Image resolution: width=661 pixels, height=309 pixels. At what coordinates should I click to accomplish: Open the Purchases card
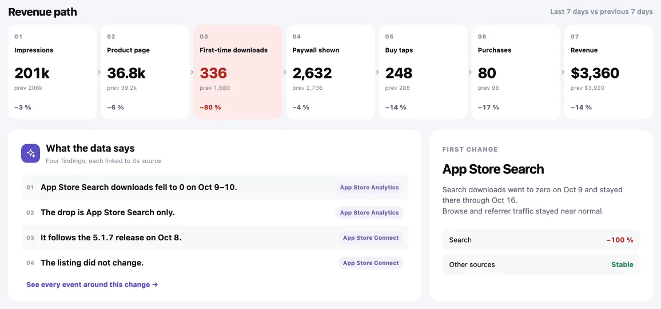(x=516, y=72)
